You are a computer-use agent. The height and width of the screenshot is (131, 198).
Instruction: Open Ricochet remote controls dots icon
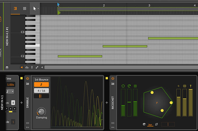(113, 123)
